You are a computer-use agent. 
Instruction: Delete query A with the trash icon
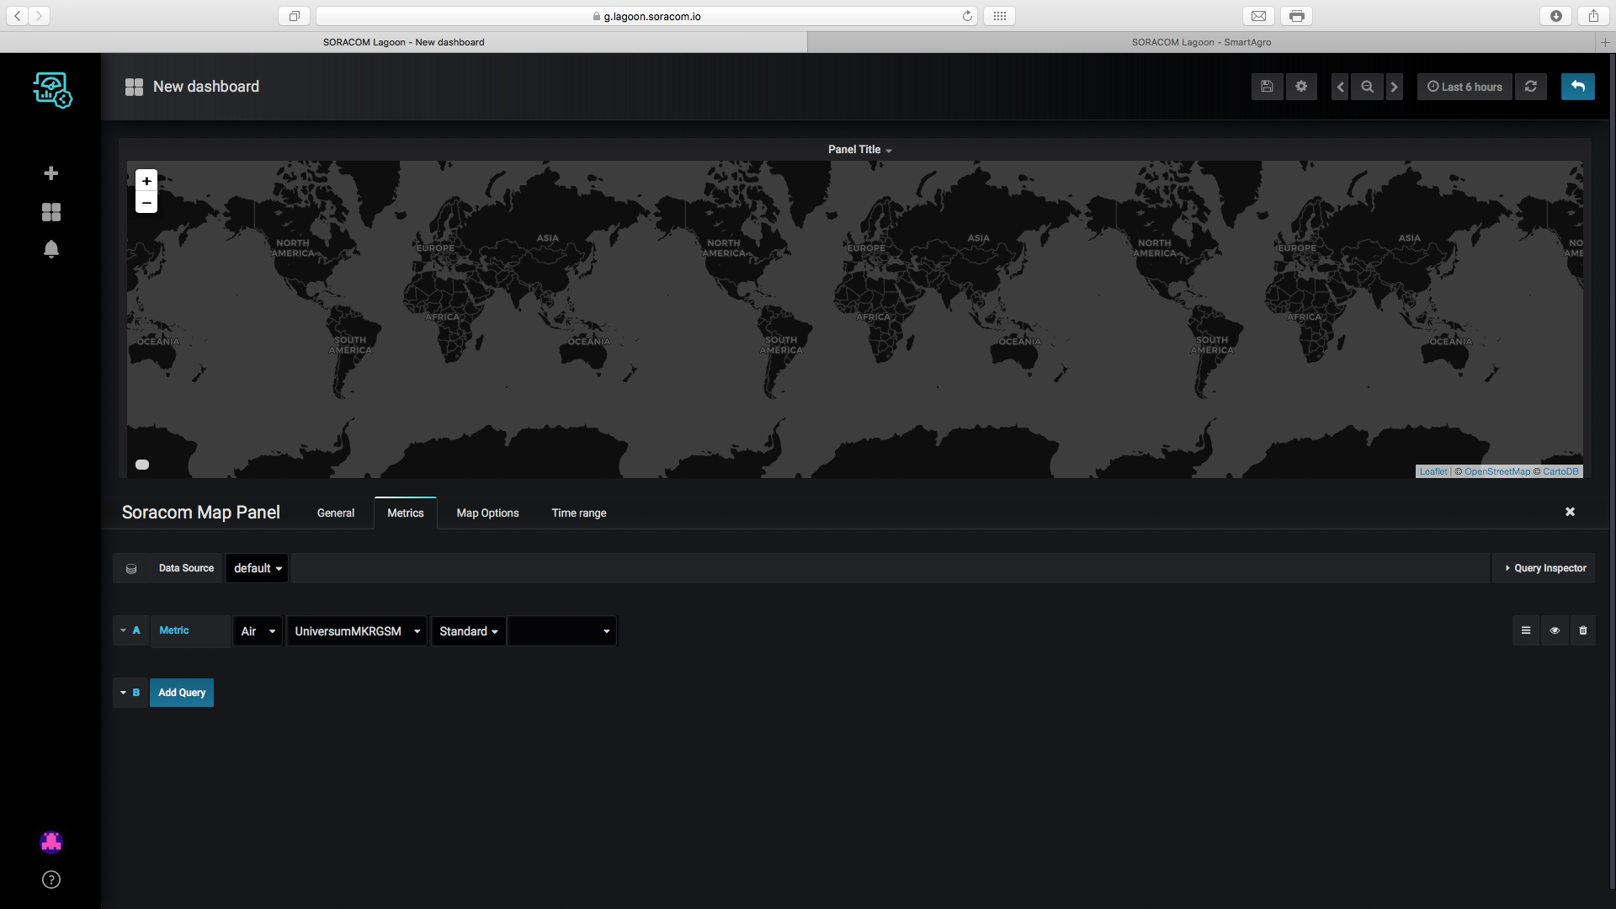pos(1583,630)
